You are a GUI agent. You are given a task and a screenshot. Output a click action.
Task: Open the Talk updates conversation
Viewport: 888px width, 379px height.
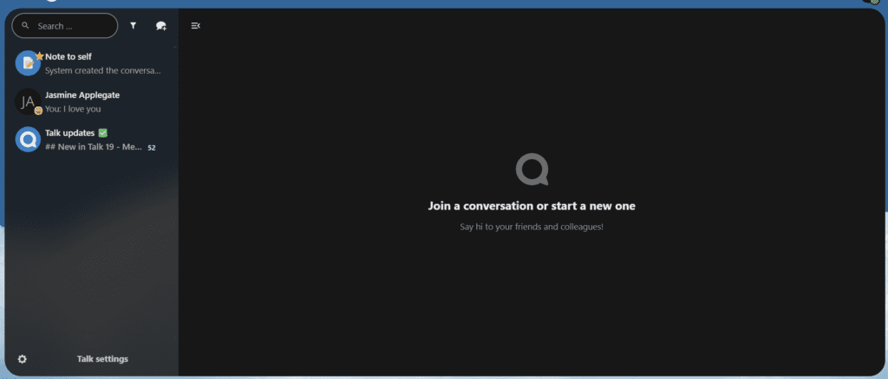(x=90, y=139)
